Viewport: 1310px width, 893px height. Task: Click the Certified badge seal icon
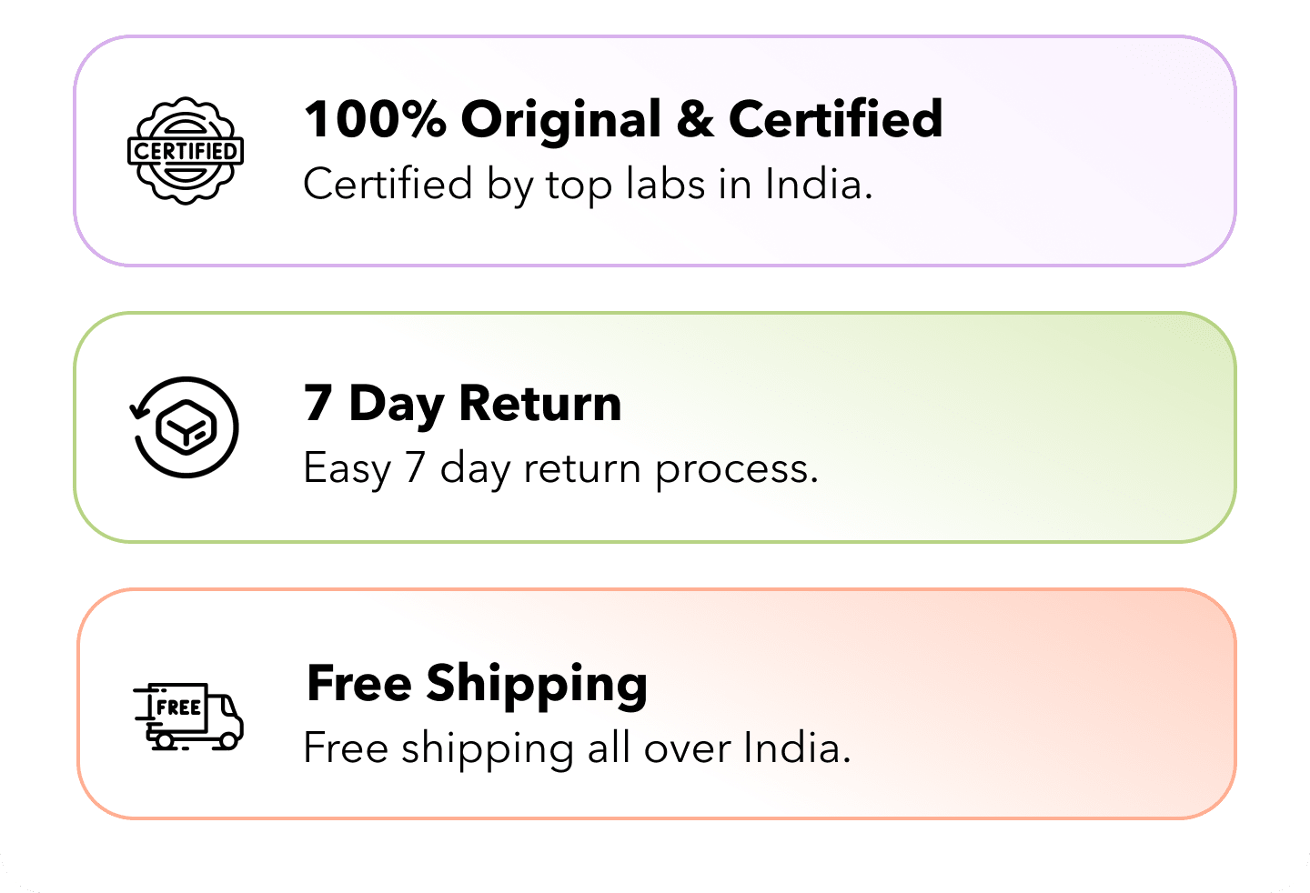[186, 151]
